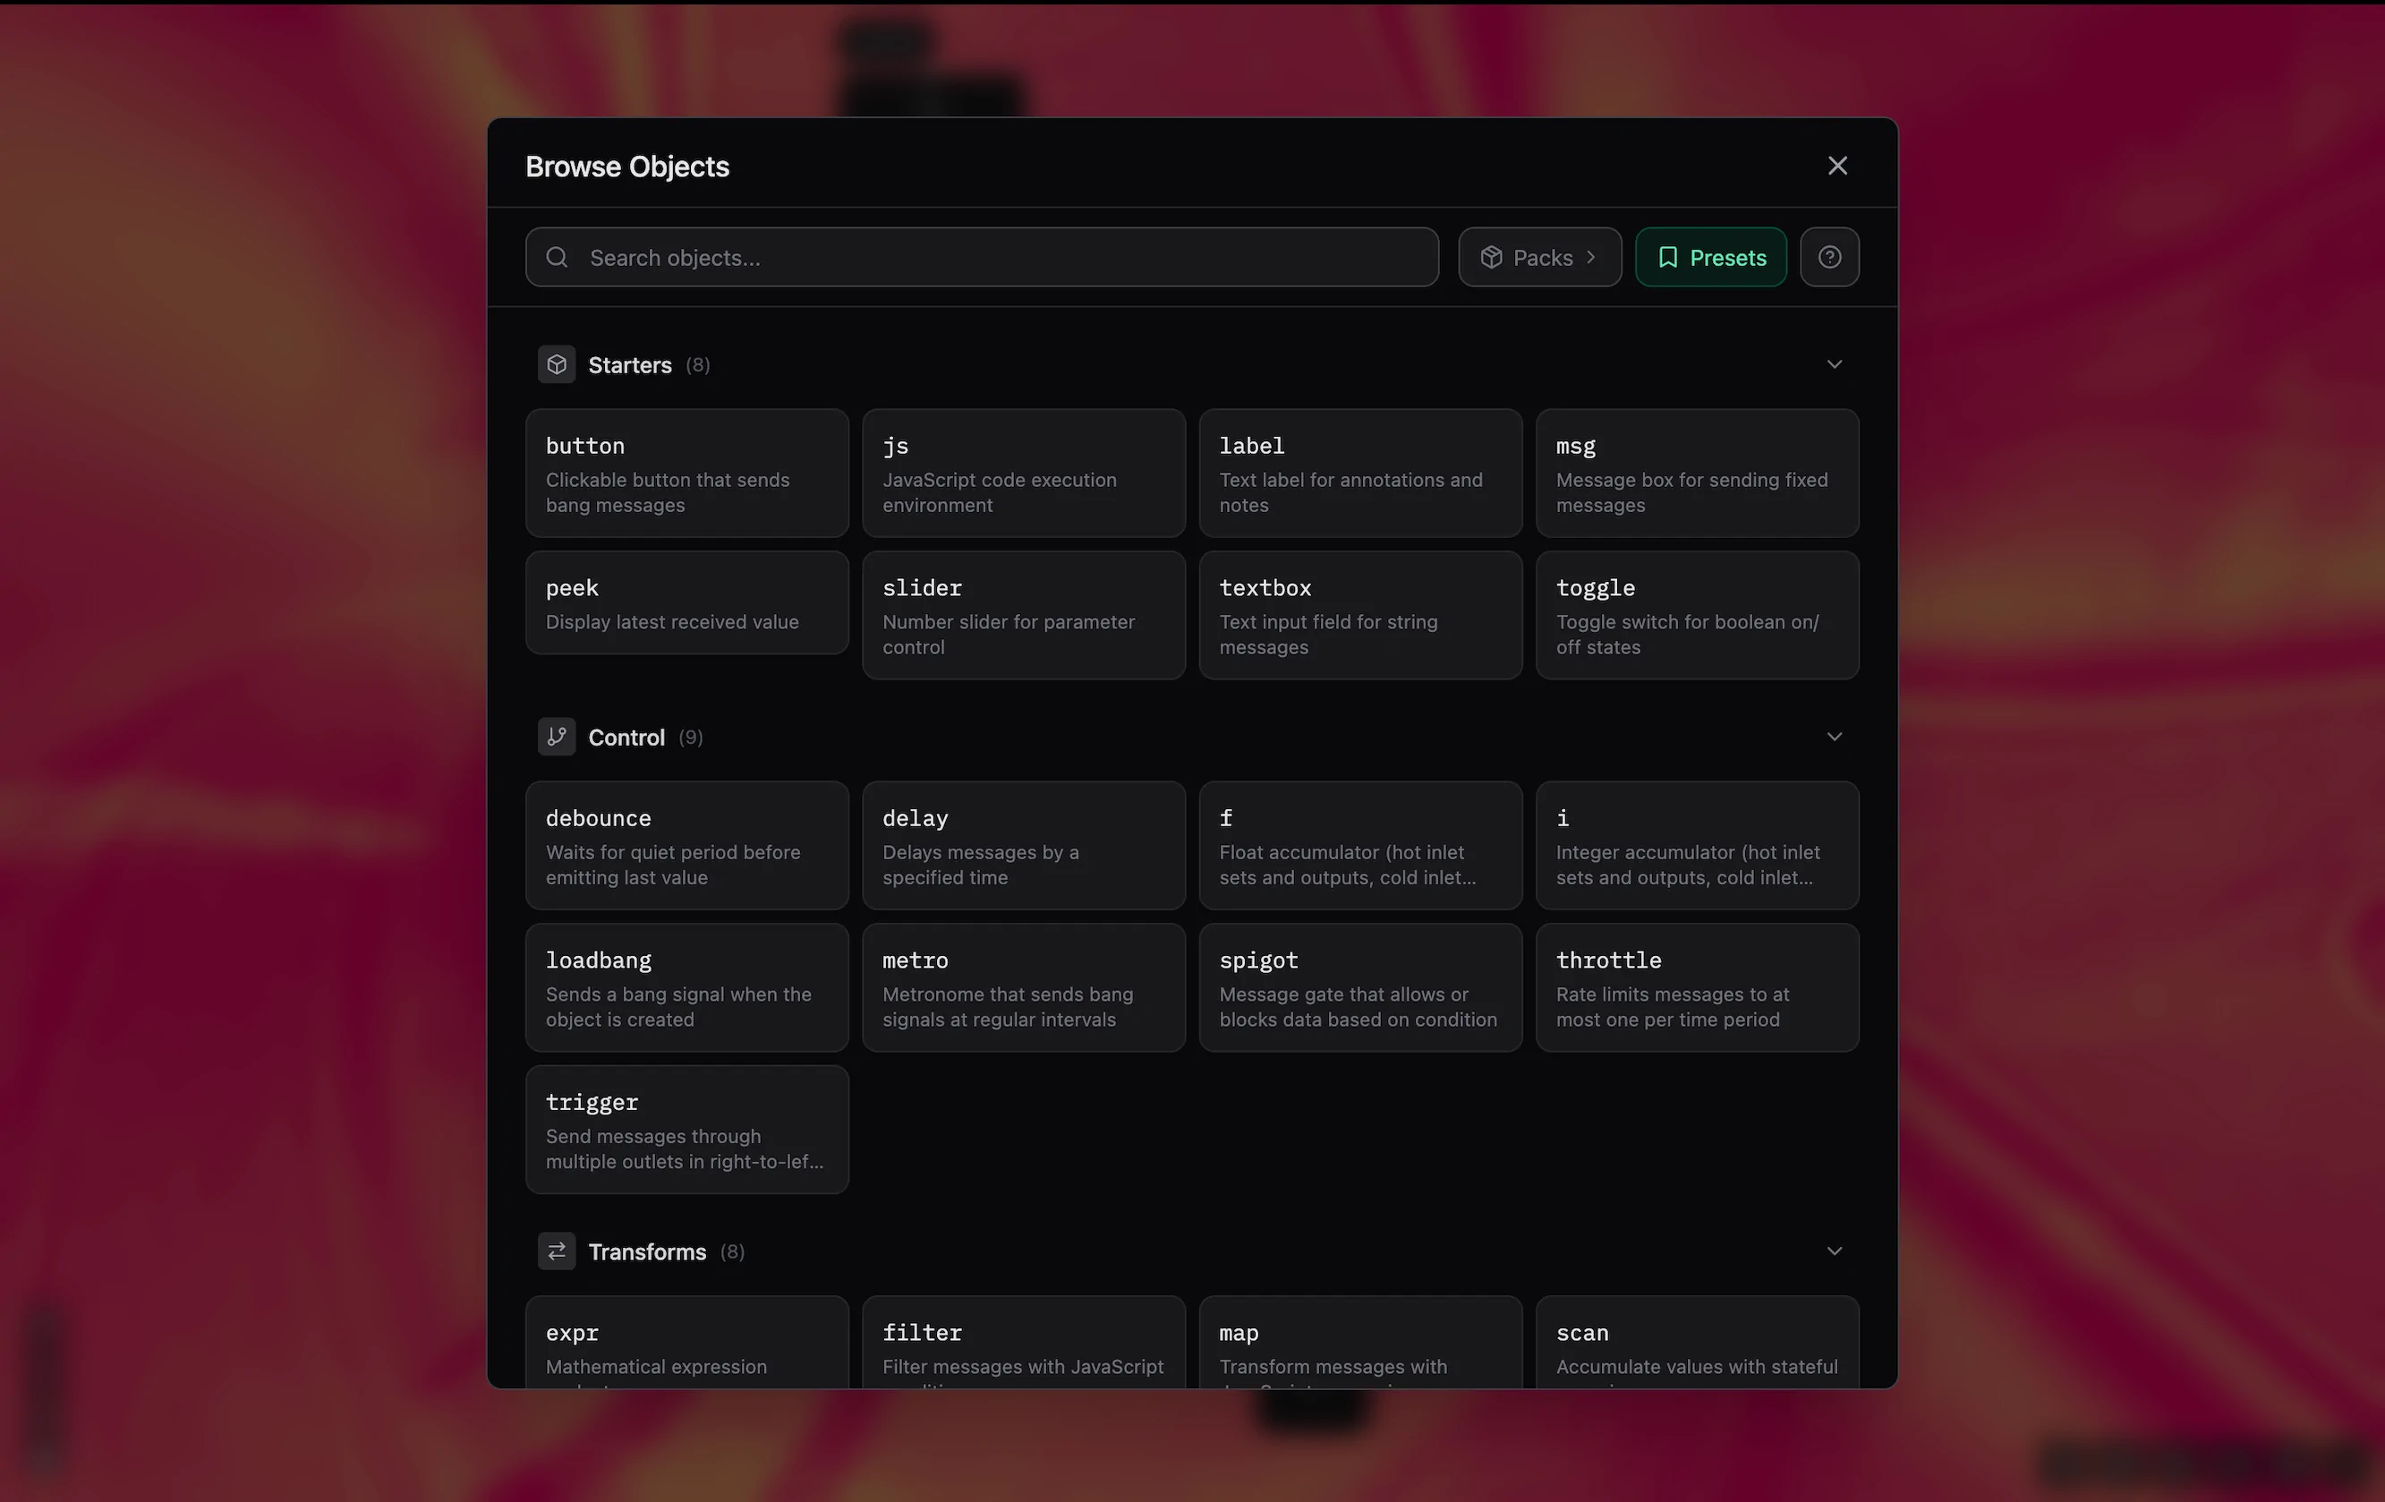Expand Packs using its chevron arrow

tap(1594, 257)
